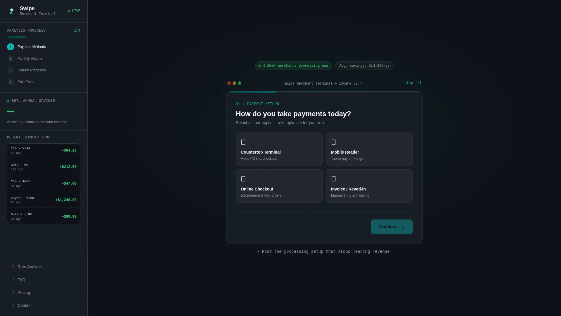Click the Rate Analysis nav icon
Screen dimensions: 561x316
pos(12,267)
